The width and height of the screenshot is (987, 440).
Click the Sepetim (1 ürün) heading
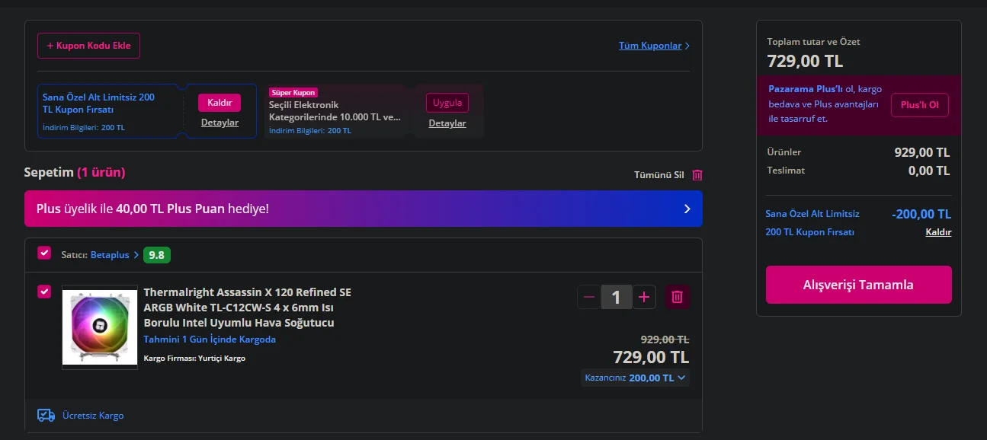click(x=75, y=173)
